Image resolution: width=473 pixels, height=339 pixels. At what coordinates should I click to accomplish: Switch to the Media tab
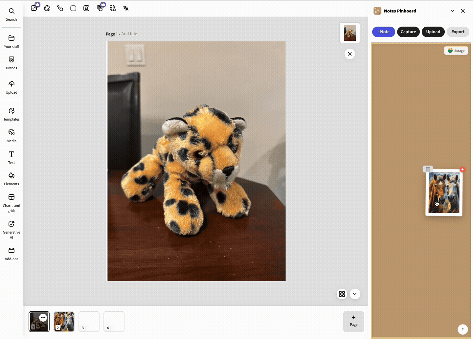click(x=11, y=136)
